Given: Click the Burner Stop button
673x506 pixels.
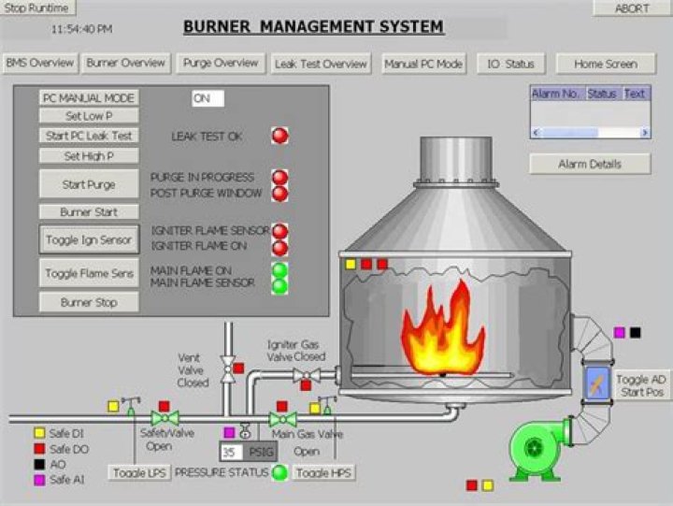Looking at the screenshot, I should [x=90, y=302].
